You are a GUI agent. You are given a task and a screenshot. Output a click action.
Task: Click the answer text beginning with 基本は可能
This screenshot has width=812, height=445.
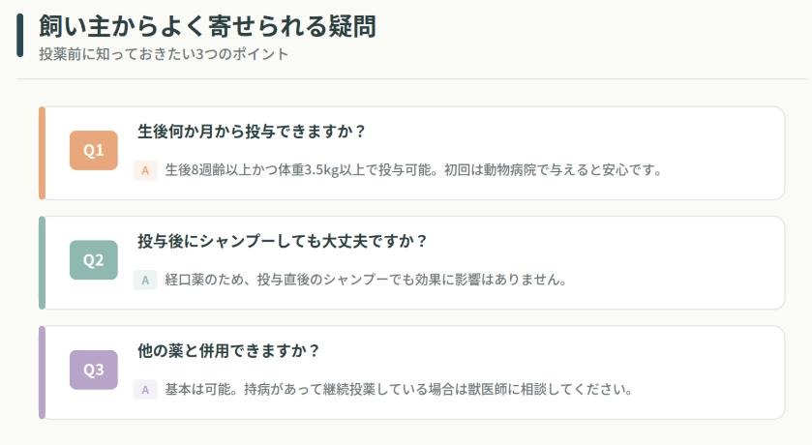[x=399, y=390]
